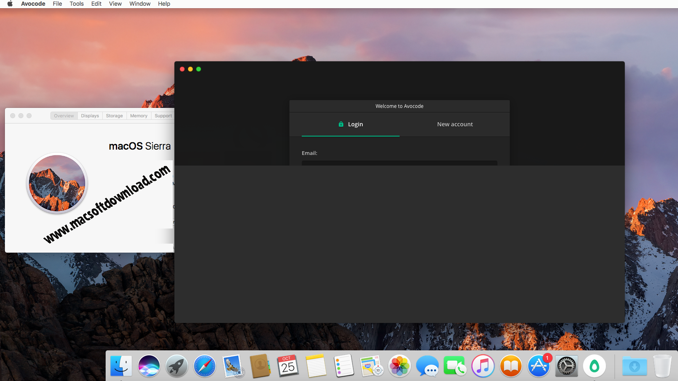Select the Storage tab in About This Mac
Viewport: 678px width, 381px height.
click(114, 116)
